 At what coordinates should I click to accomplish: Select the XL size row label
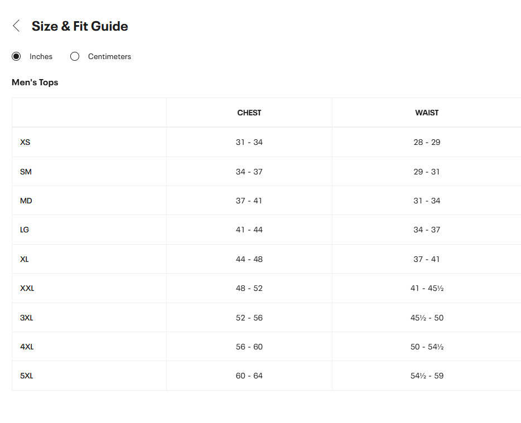pyautogui.click(x=24, y=259)
